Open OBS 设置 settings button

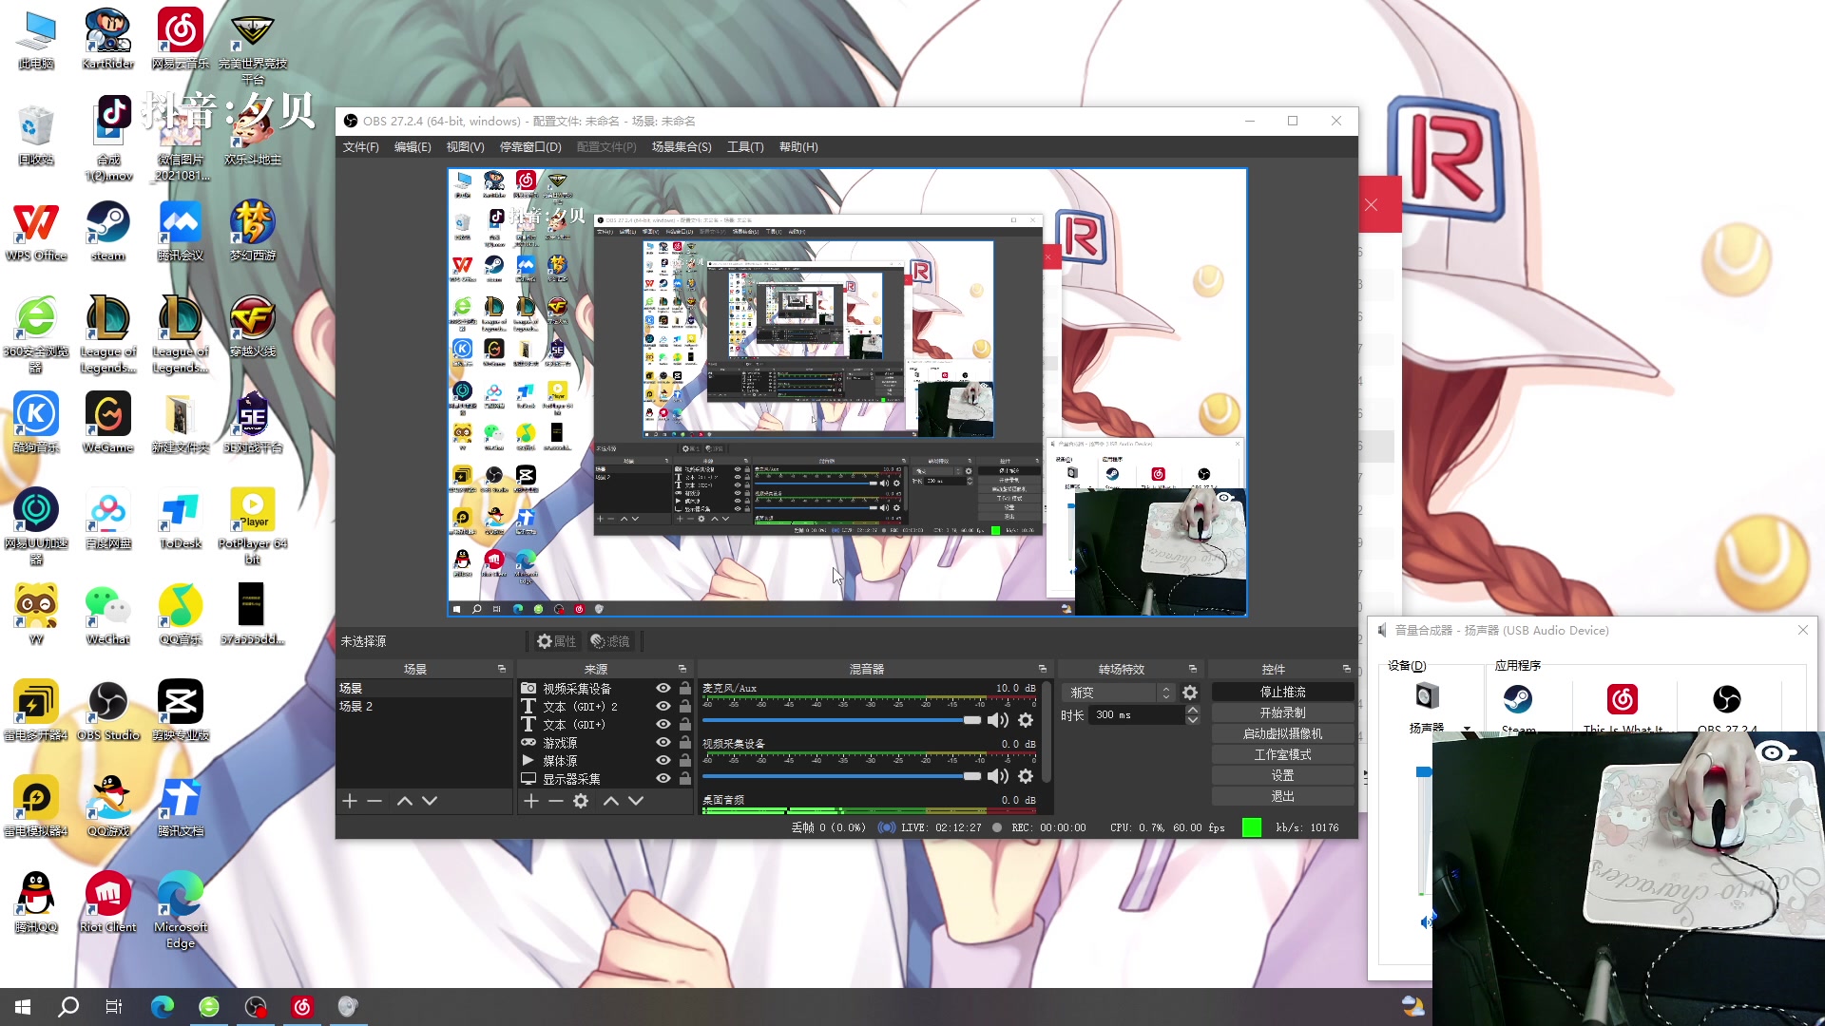1282,775
